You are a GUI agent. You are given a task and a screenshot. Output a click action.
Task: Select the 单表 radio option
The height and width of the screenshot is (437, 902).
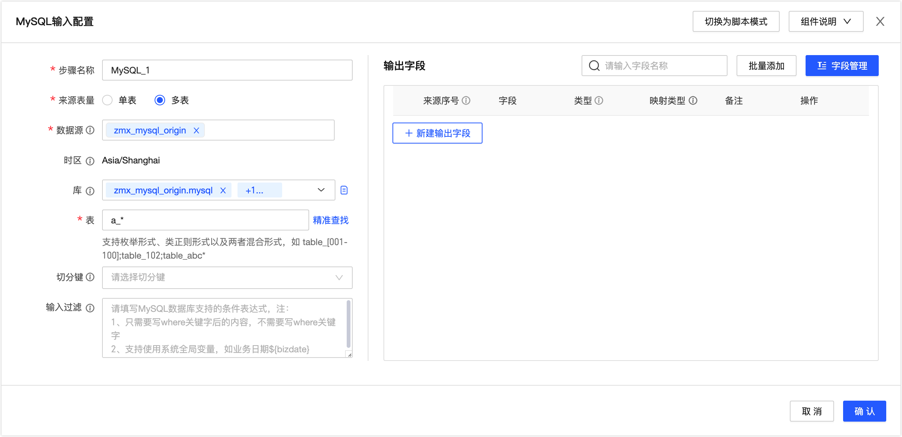tap(108, 100)
